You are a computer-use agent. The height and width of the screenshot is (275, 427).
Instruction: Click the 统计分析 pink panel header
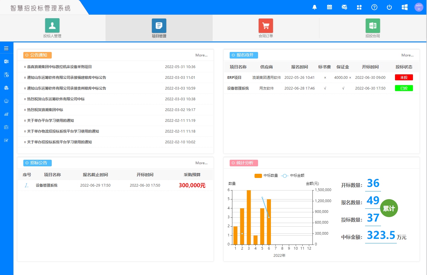click(244, 163)
